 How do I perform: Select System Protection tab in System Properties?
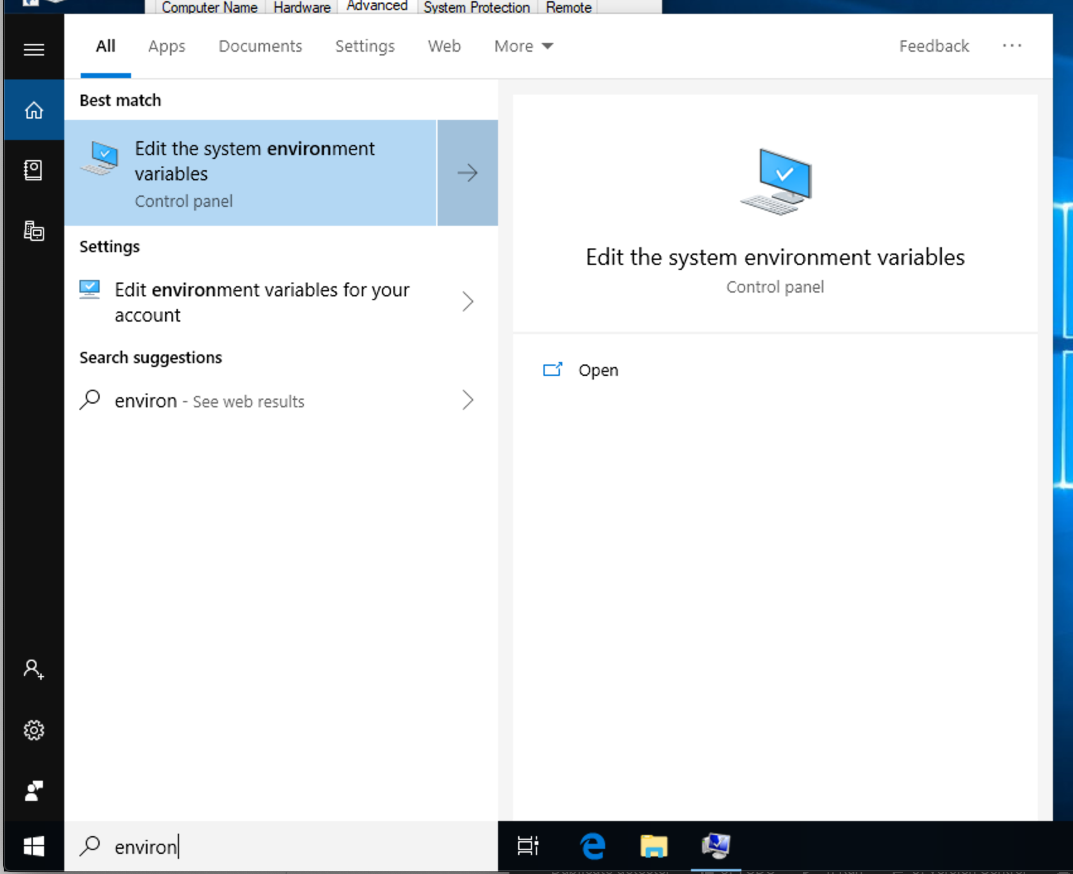point(477,7)
